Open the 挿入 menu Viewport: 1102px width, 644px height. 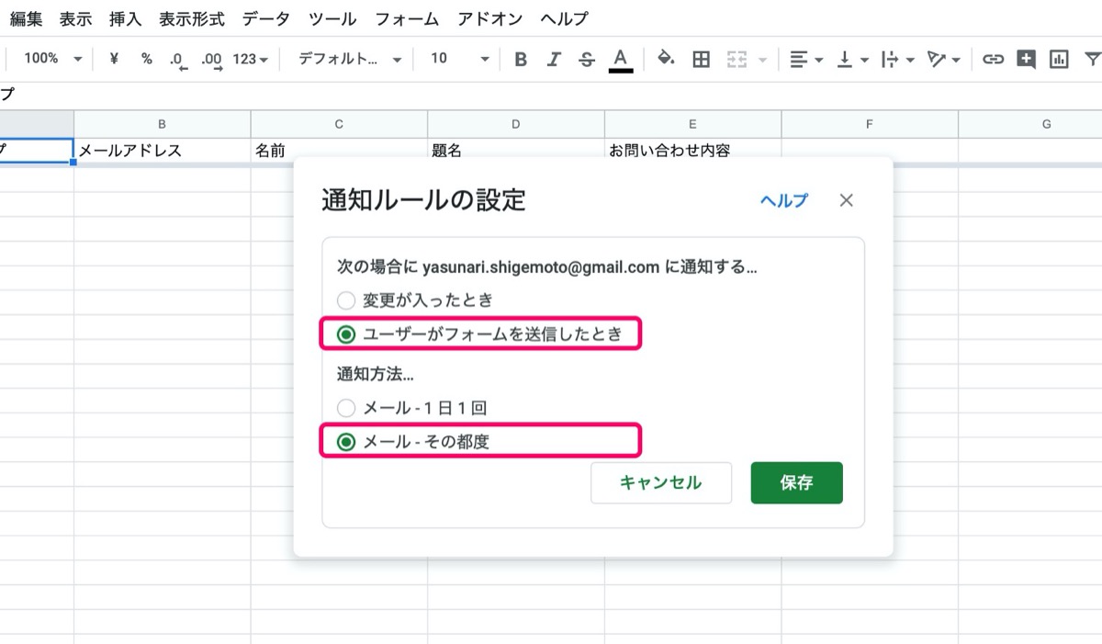(x=125, y=18)
